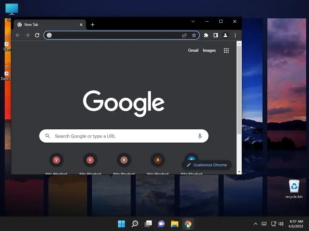Maximize the Chrome window
The width and height of the screenshot is (309, 231).
tap(221, 21)
